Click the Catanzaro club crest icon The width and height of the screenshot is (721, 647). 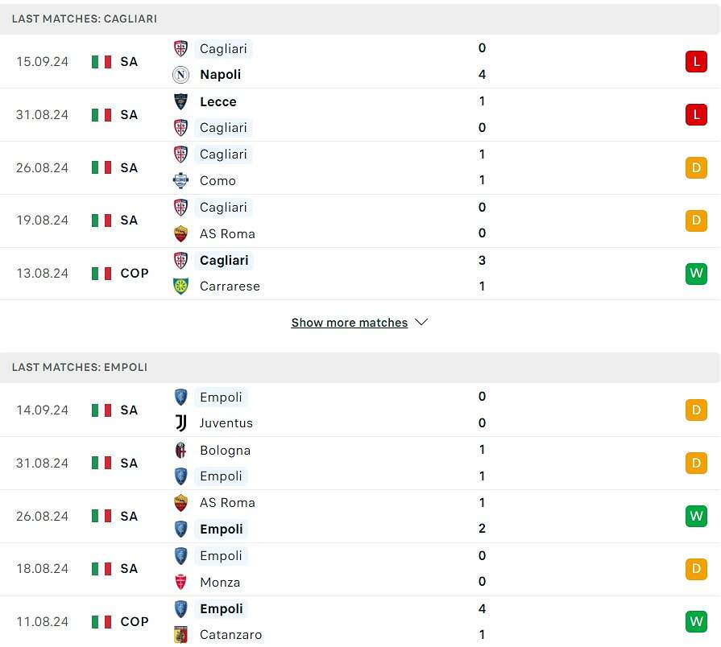(180, 635)
